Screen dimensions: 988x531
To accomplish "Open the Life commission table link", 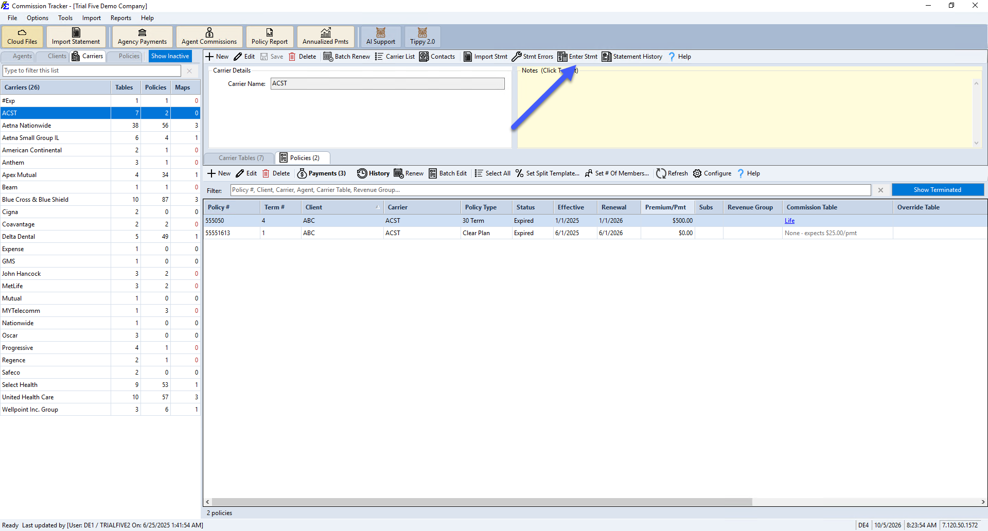I will point(789,221).
